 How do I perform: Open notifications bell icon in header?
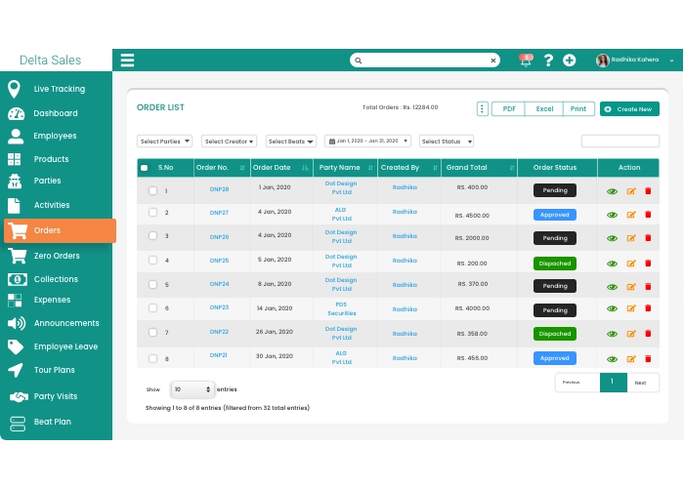527,60
